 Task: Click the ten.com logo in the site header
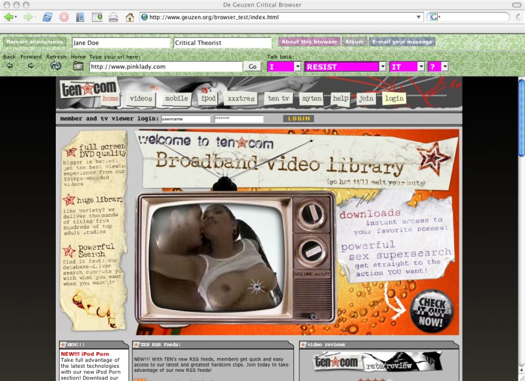click(x=89, y=88)
